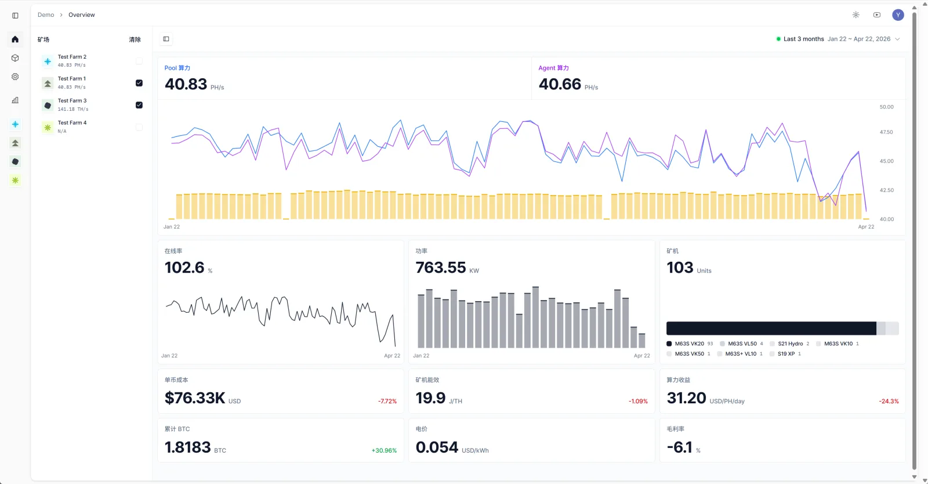Open the Home icon in left rail
The height and width of the screenshot is (484, 928).
point(15,39)
